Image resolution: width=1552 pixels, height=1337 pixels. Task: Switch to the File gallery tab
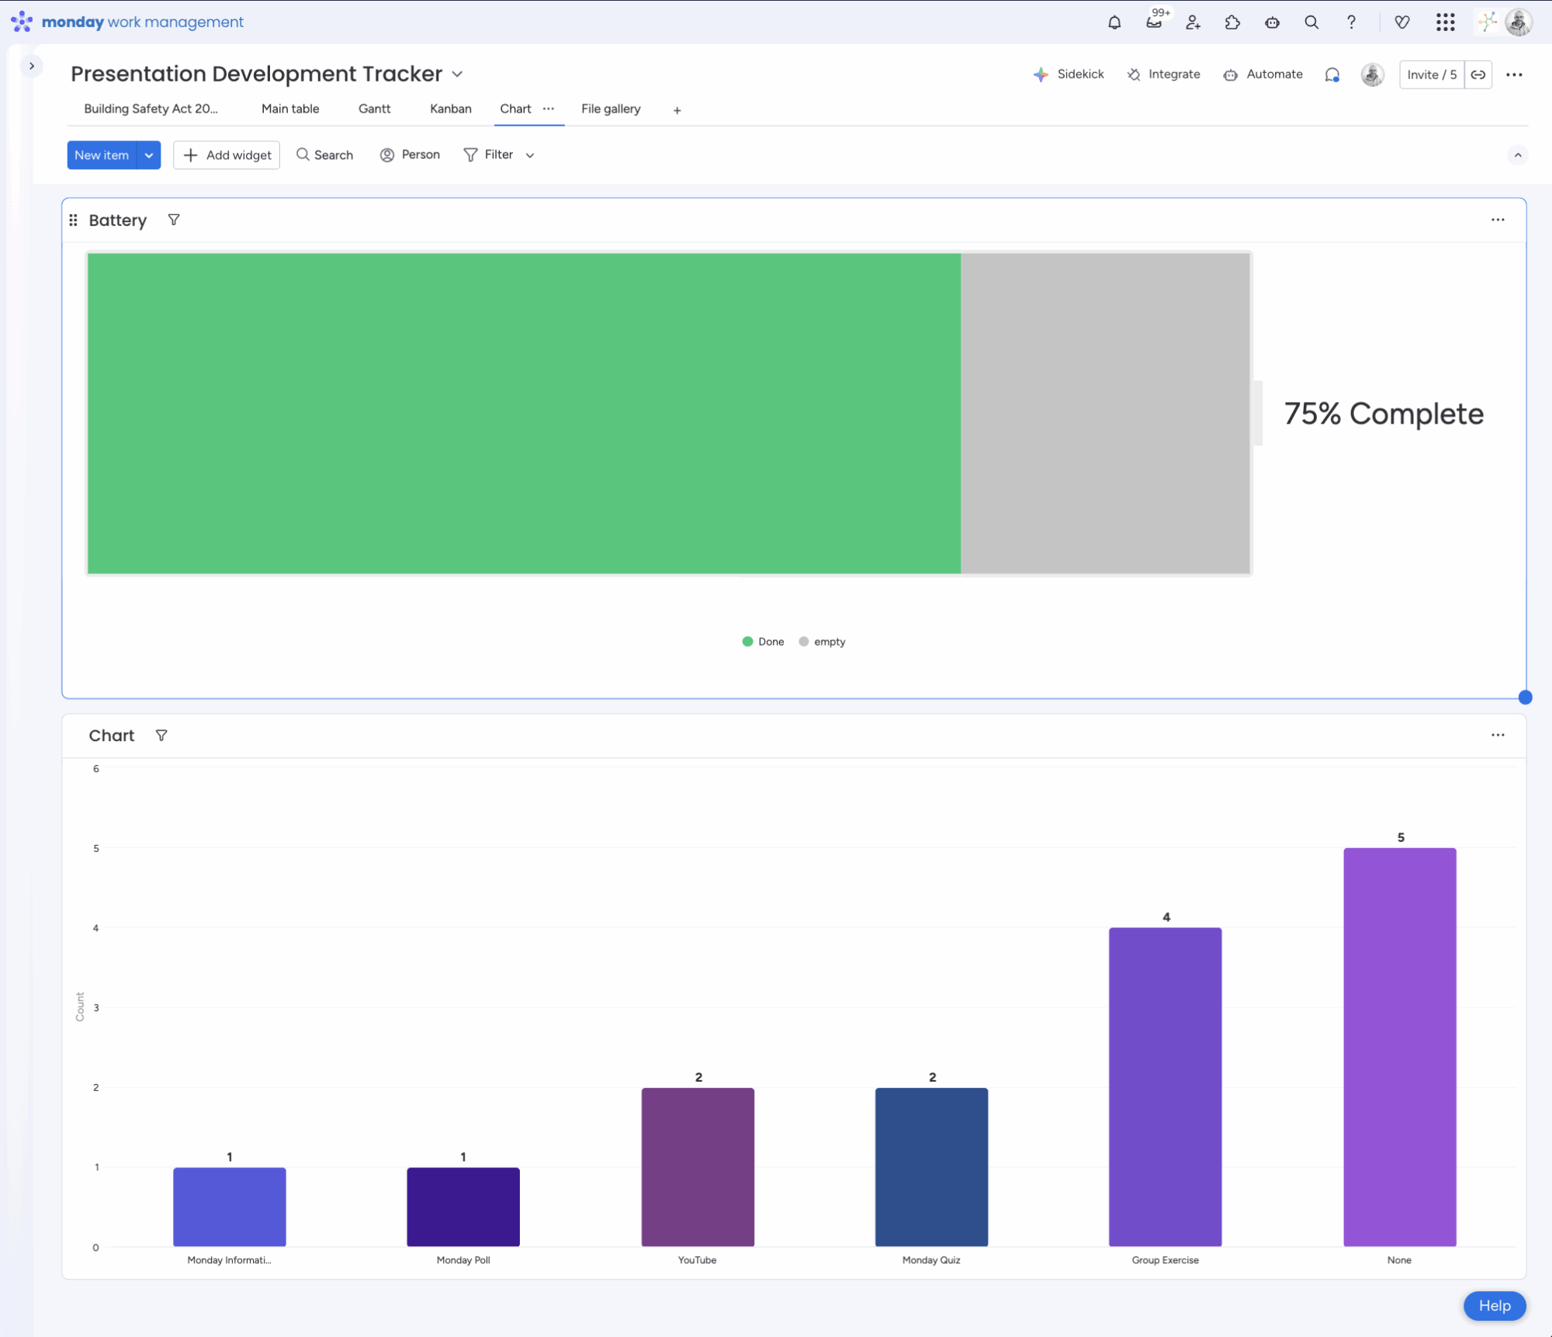coord(611,109)
